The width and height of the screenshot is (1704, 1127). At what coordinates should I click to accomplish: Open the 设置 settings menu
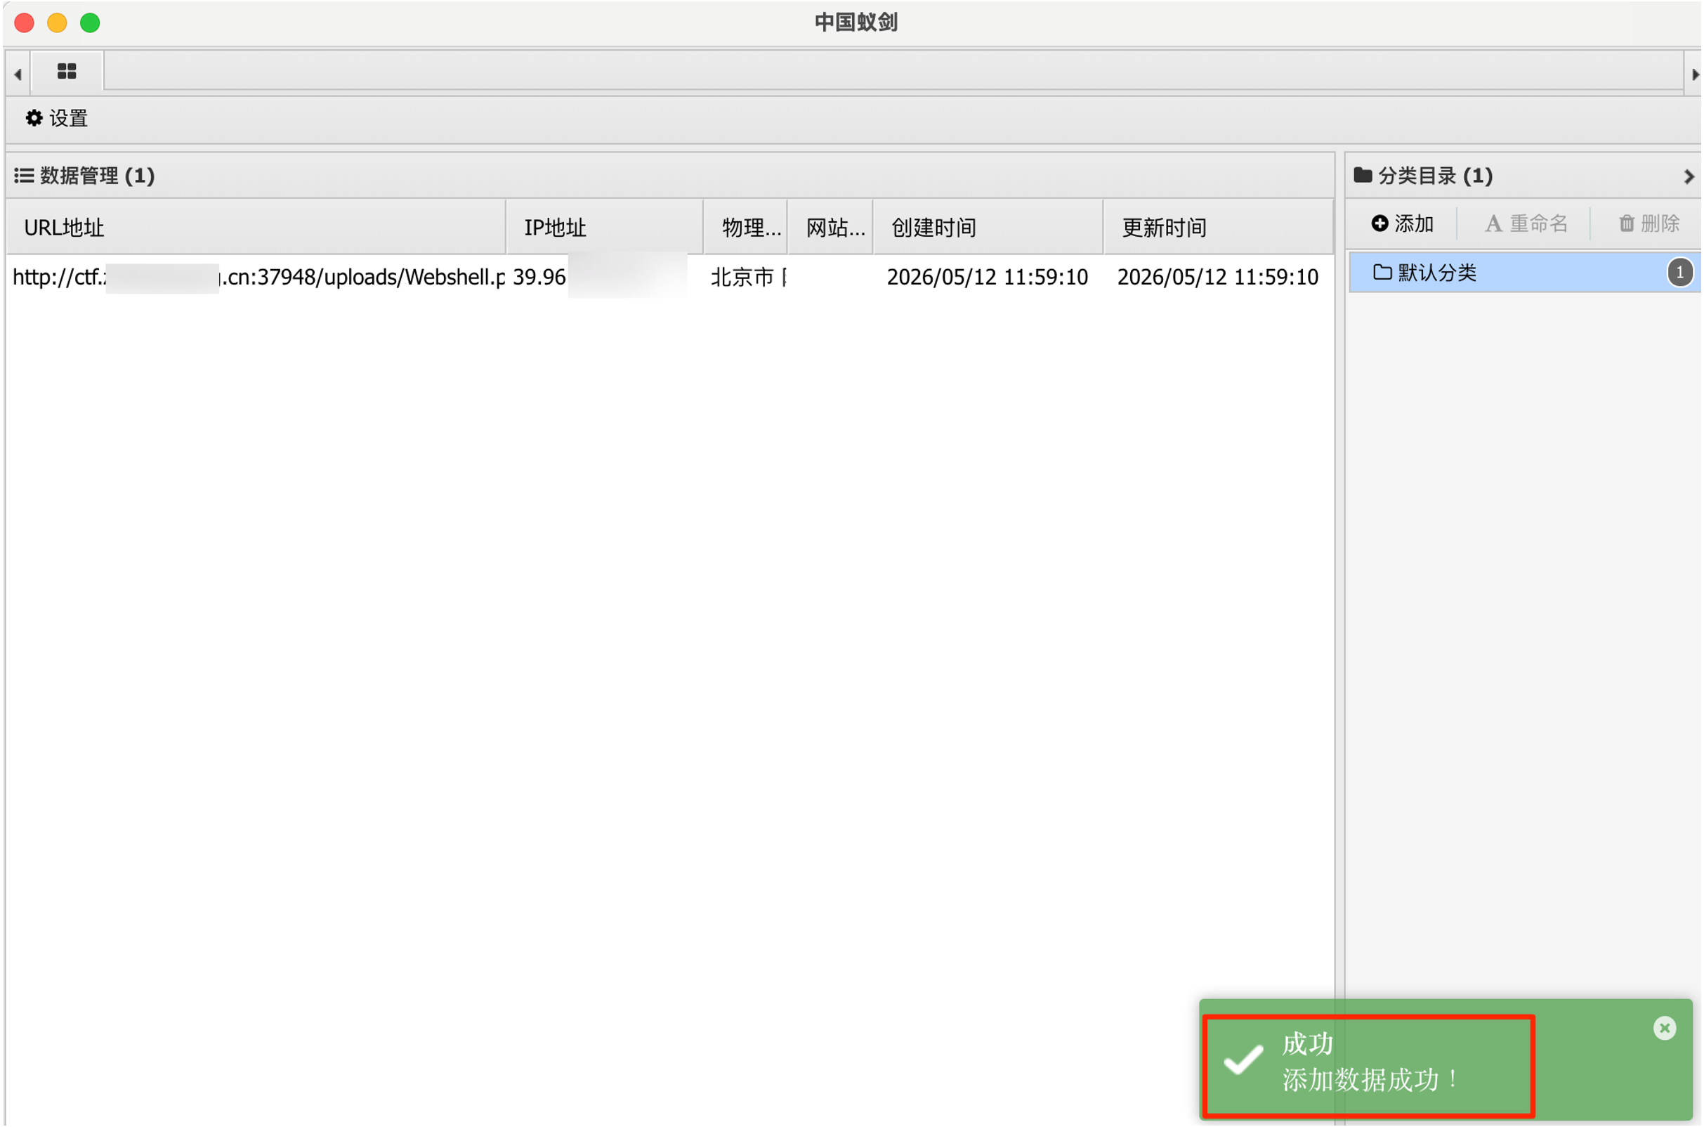click(57, 118)
